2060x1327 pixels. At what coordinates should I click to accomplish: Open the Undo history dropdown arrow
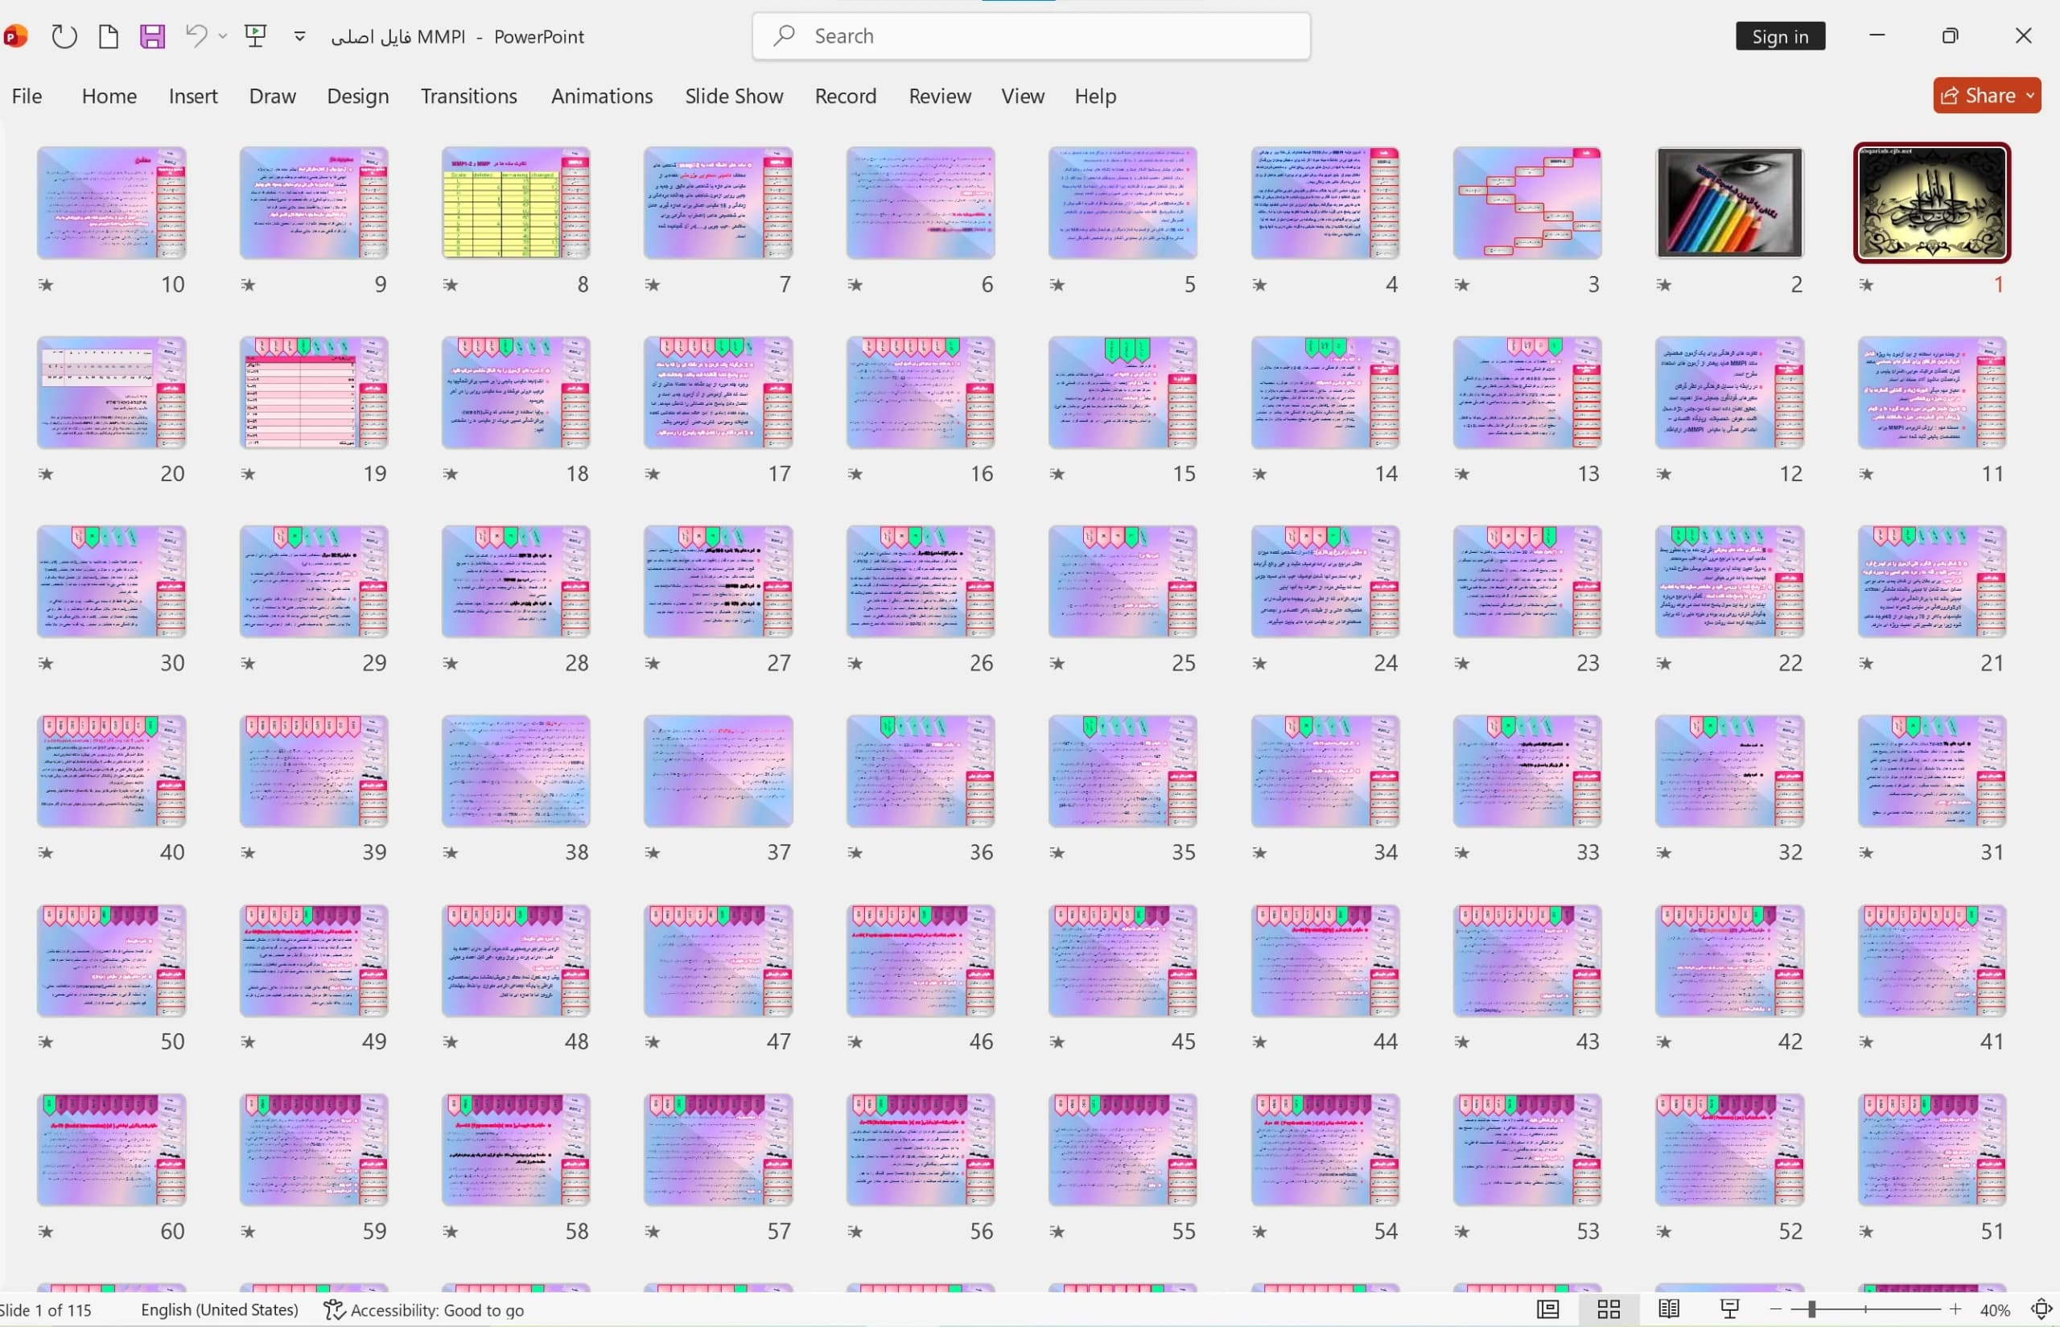click(x=222, y=36)
